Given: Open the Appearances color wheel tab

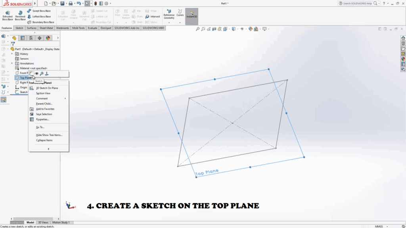Looking at the screenshot, I should [x=48, y=38].
